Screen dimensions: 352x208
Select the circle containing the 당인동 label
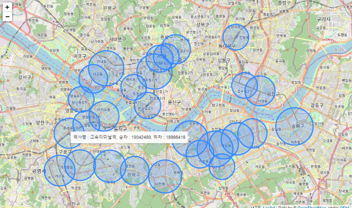point(93,79)
